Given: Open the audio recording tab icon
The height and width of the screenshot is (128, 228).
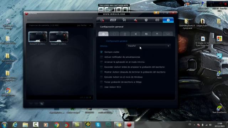Looking at the screenshot, I should pos(135,20).
